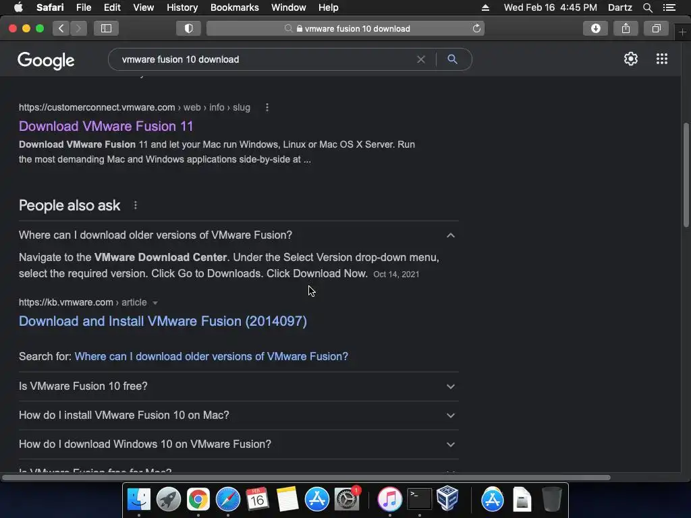Open Notes from the Dock
Screen dimensions: 691x518
pos(287,500)
